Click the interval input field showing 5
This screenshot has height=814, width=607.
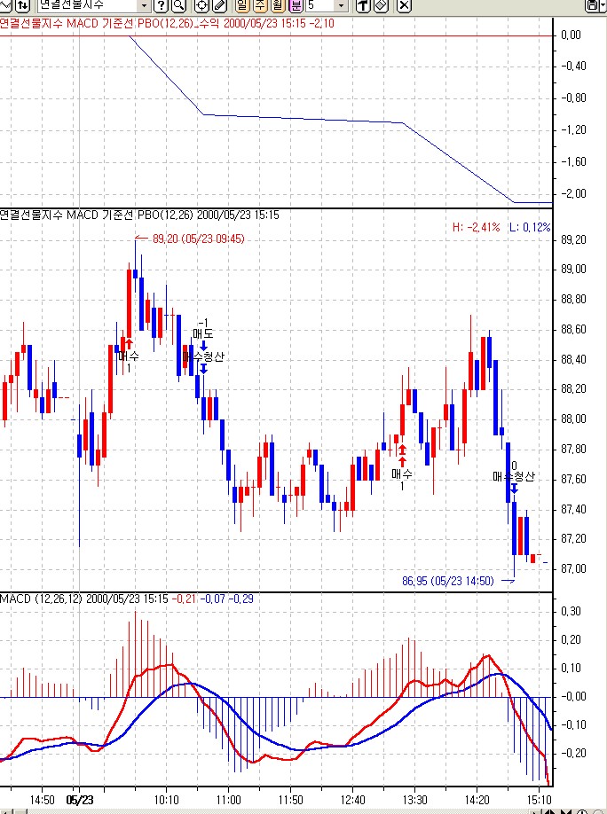coord(319,5)
